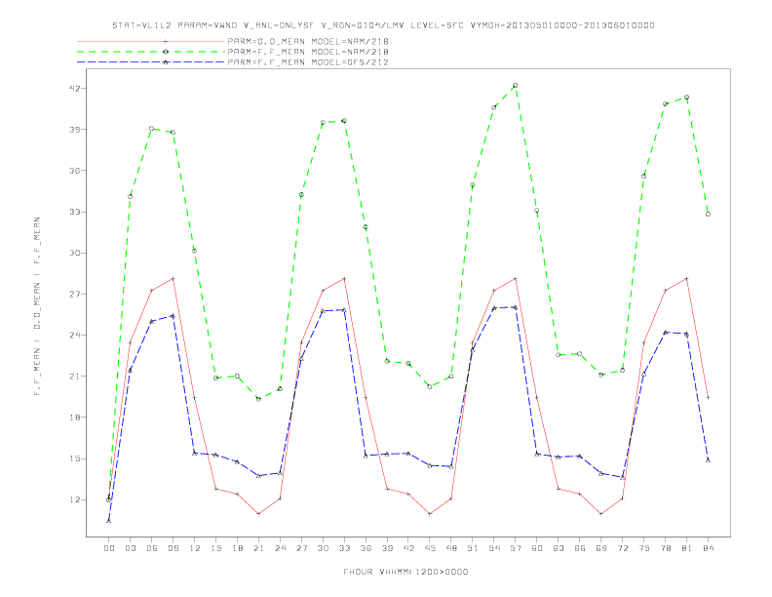Click x-axis forecast hour label 24
Image resolution: width=772 pixels, height=597 pixels.
[280, 548]
